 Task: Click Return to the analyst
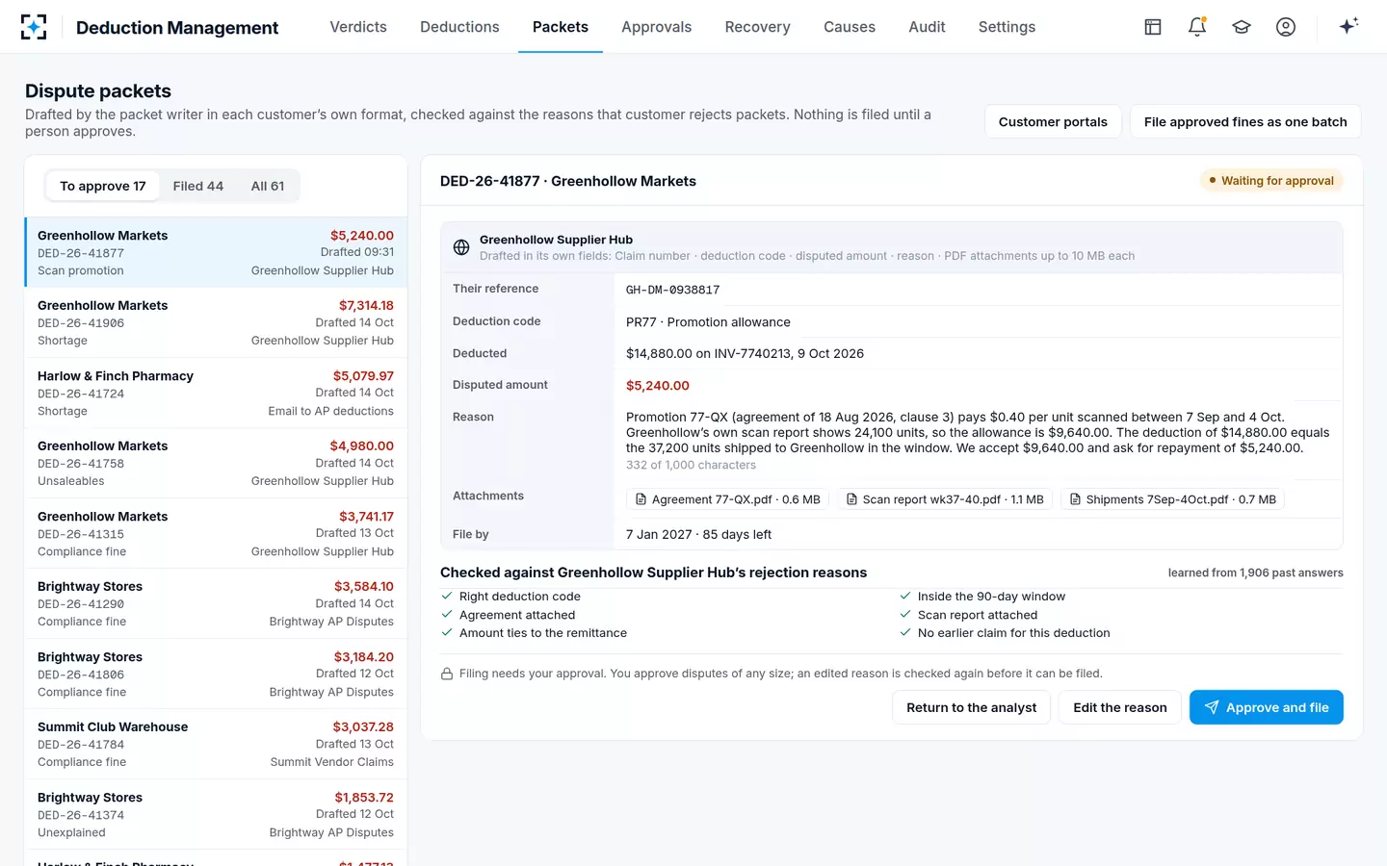coord(971,707)
